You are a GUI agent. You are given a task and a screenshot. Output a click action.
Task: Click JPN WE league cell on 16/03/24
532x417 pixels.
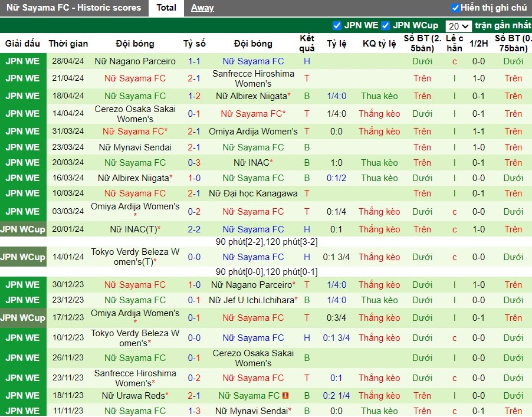tap(23, 178)
